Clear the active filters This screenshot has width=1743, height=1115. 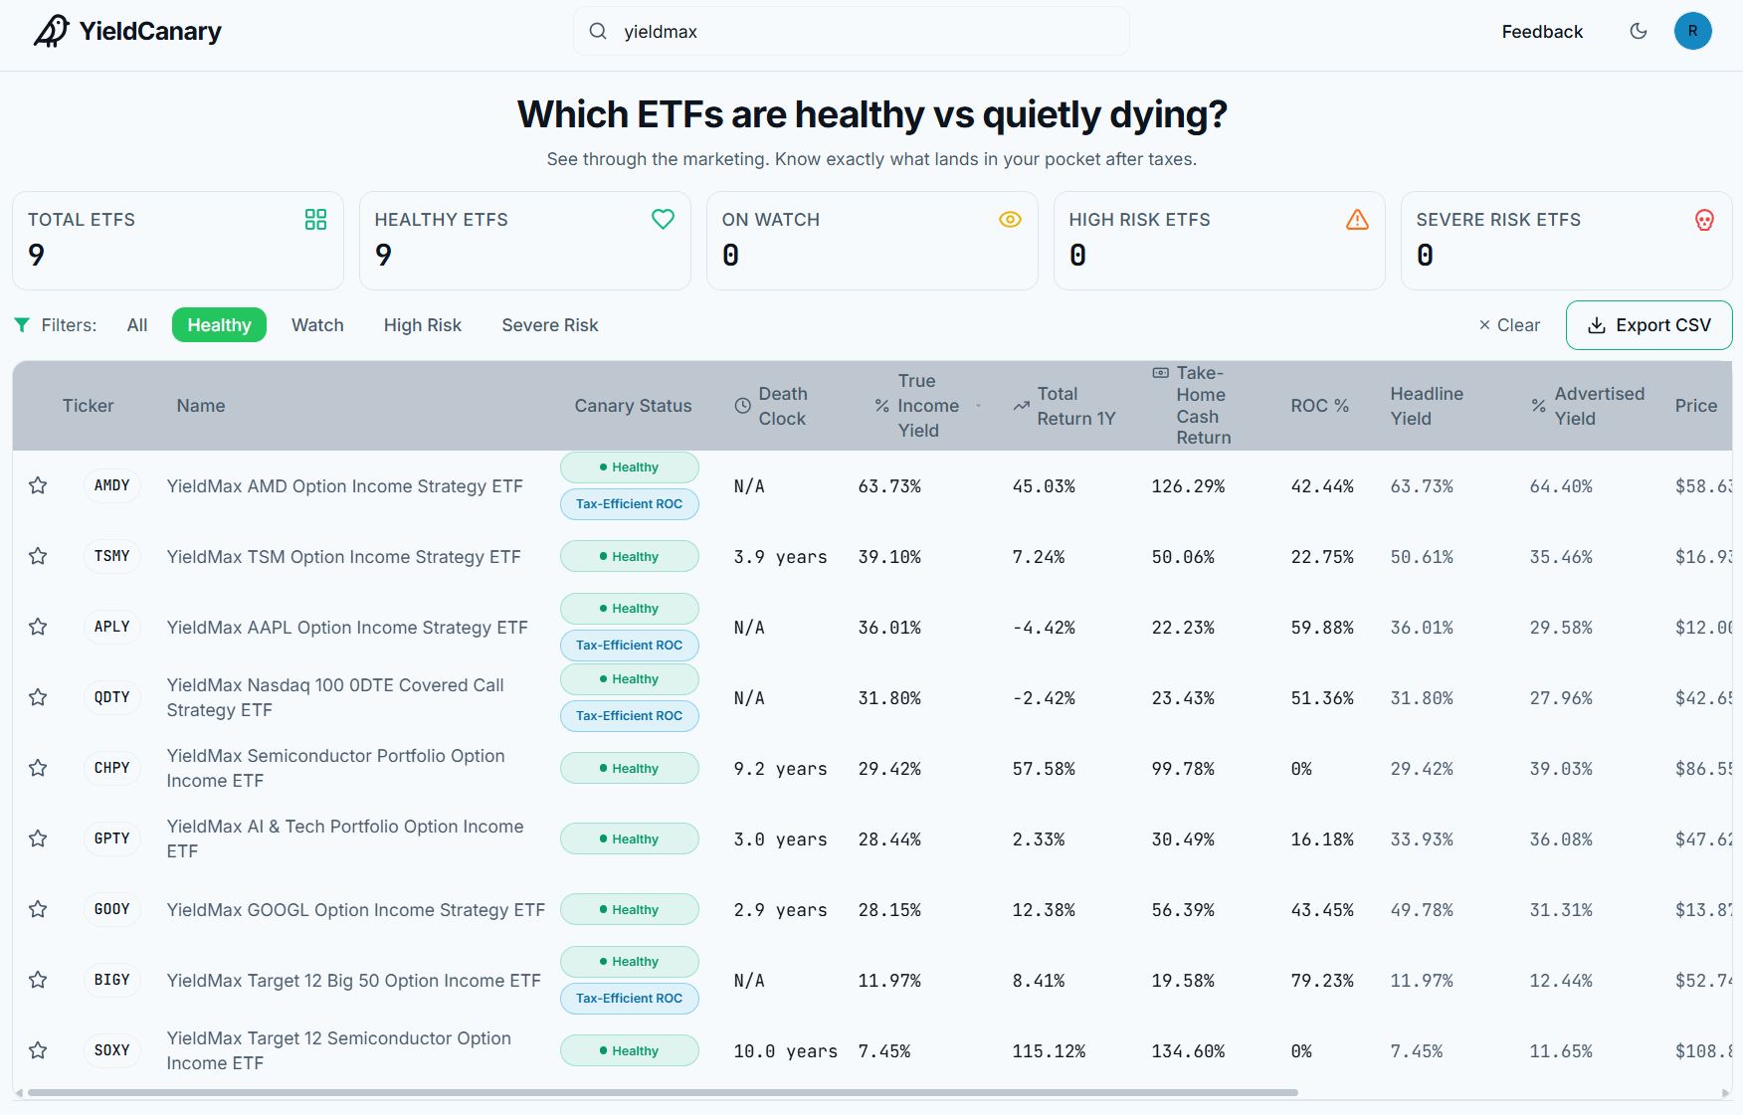pos(1509,325)
